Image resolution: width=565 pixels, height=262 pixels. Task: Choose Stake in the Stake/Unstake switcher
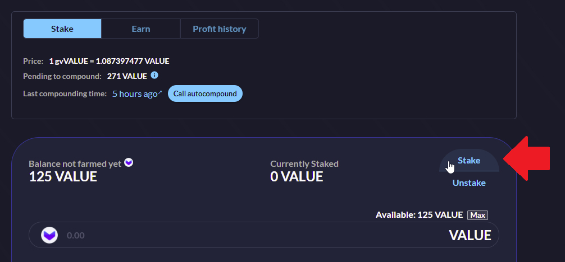(x=469, y=160)
